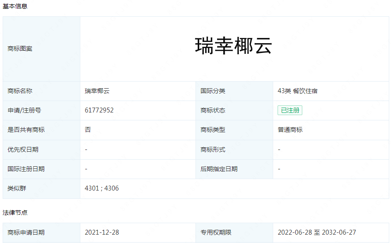Select the period 2022-06-28 至 2032-06-27

317,232
